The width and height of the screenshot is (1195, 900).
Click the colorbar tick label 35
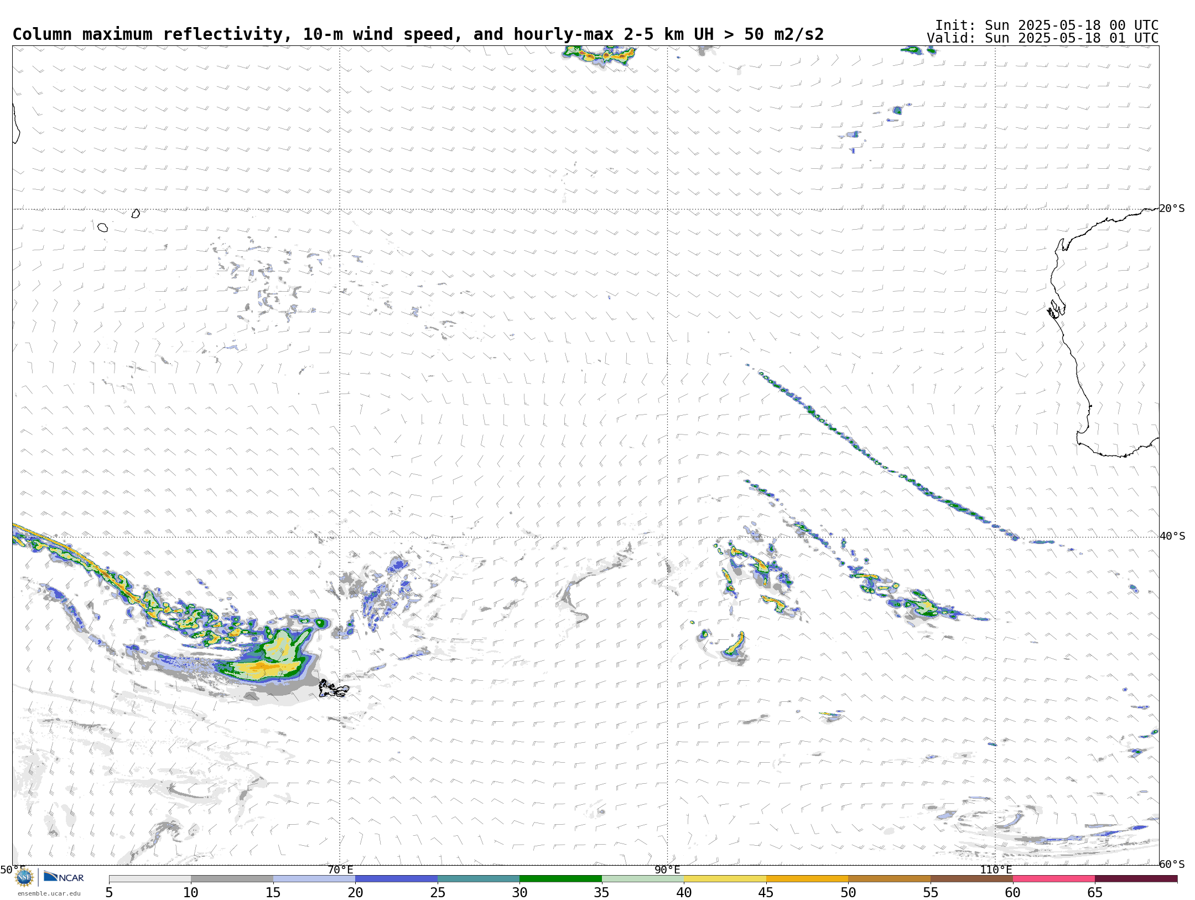coord(602,893)
